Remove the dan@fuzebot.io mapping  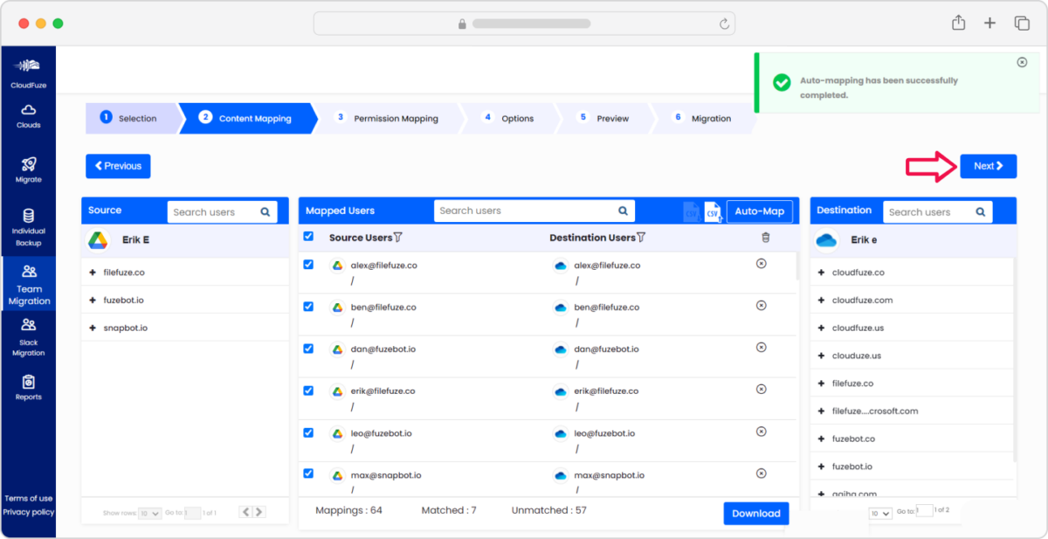[761, 347]
